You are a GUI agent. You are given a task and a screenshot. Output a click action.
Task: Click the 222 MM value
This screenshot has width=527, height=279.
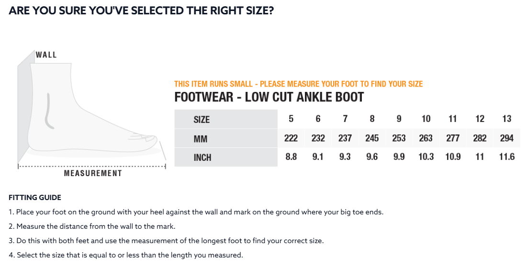click(291, 138)
